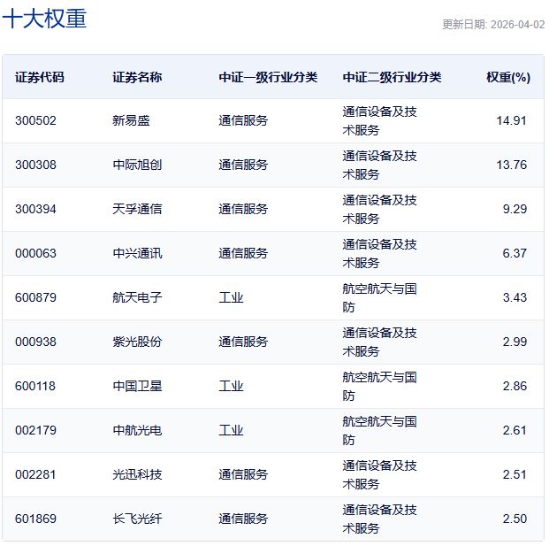Screen dimensions: 549x546
Task: Click security code 000063
Action: [x=35, y=253]
